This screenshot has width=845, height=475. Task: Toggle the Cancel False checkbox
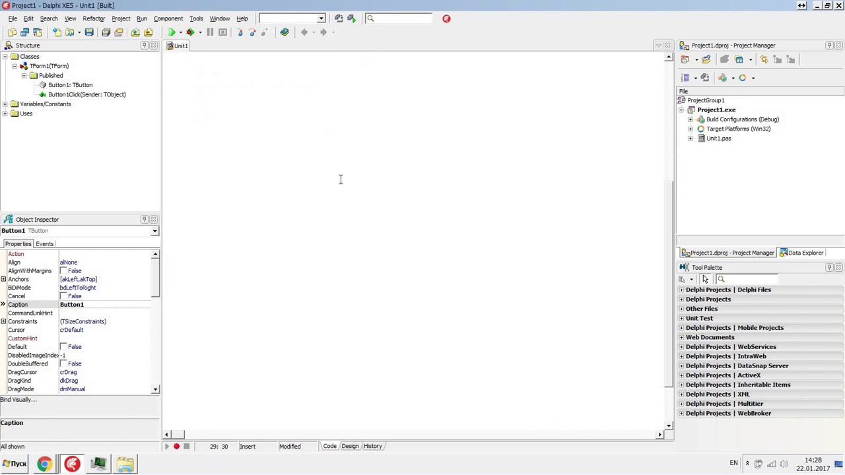(x=63, y=296)
